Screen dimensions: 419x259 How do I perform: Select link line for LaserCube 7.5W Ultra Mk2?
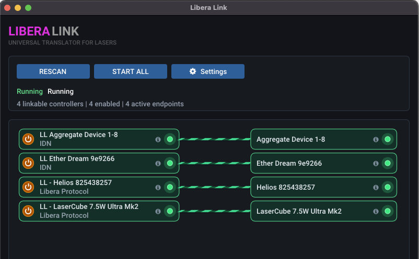tap(215, 211)
